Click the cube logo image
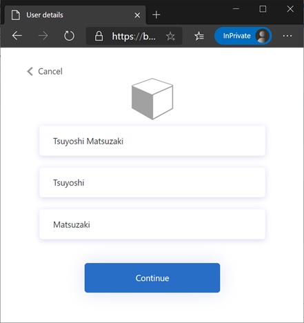Image resolution: width=304 pixels, height=323 pixels. [152, 99]
